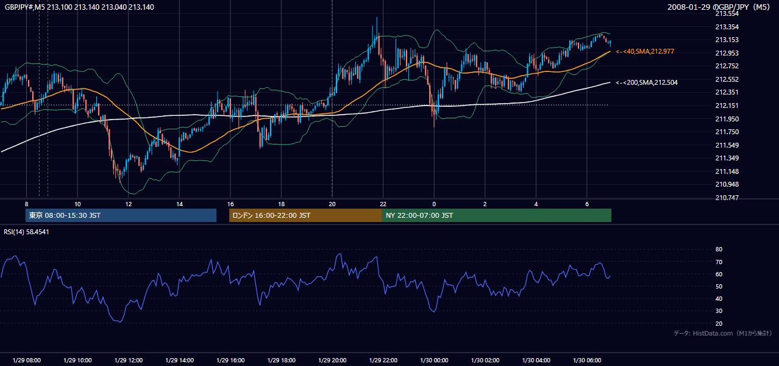779x366 pixels.
Task: Click RSI axis level 40
Action: (719, 298)
